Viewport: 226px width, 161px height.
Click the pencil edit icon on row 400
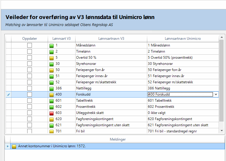[8, 94]
